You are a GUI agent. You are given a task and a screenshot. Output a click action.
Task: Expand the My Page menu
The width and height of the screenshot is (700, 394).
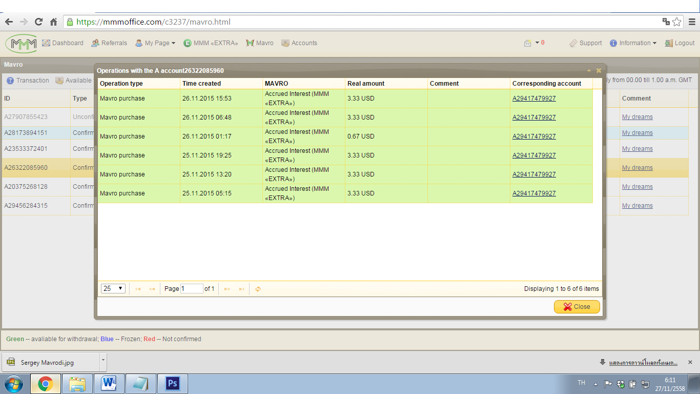tap(155, 43)
